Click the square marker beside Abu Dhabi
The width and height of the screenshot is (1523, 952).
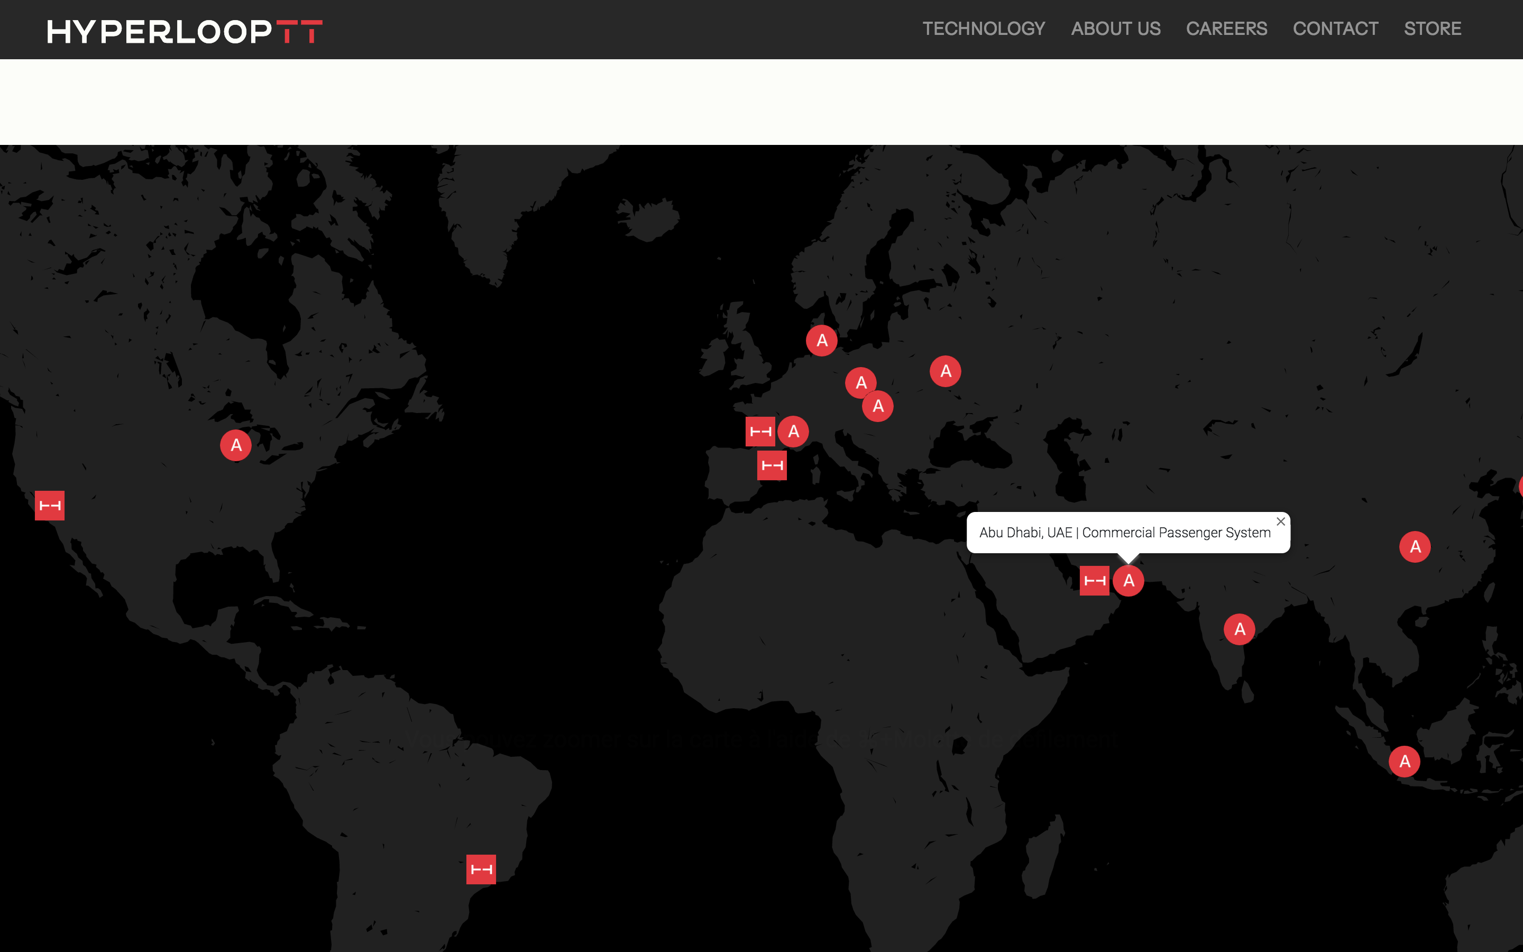1095,581
